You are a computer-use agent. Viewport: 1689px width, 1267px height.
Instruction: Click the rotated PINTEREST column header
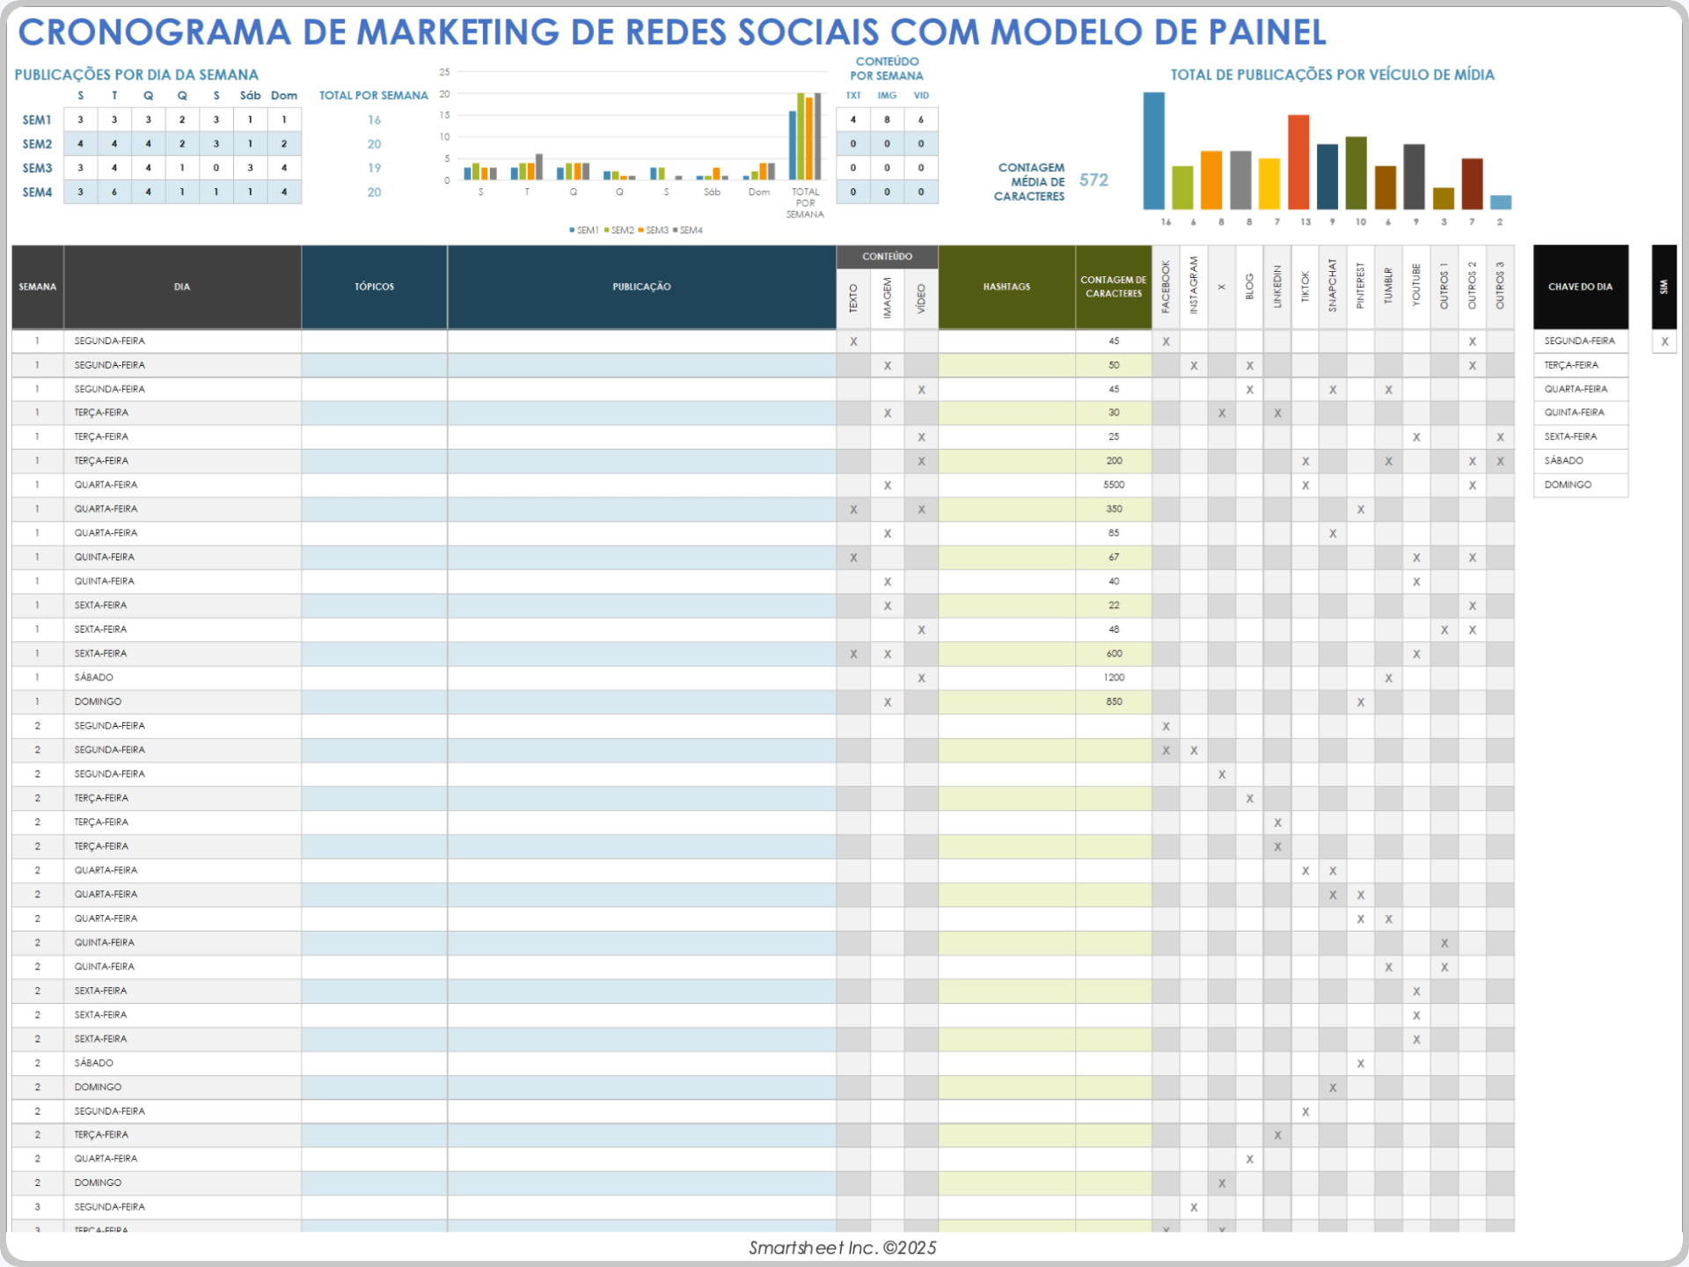pos(1361,287)
